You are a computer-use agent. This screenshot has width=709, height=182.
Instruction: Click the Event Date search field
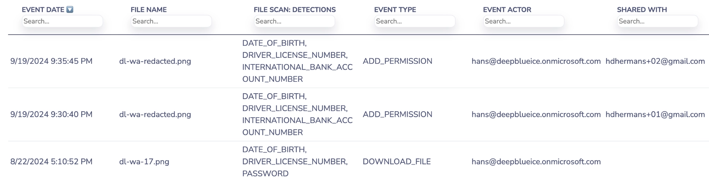(62, 21)
